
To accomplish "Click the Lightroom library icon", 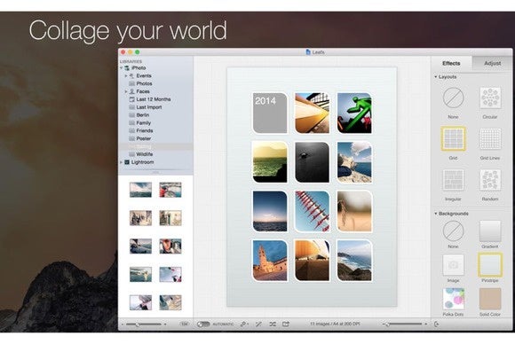I will [x=127, y=162].
